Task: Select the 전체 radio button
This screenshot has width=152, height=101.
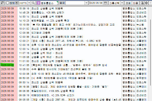Action: pos(8,3)
